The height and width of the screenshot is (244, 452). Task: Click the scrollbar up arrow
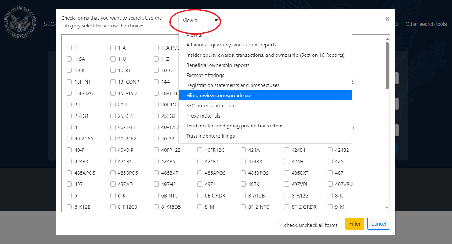point(387,39)
